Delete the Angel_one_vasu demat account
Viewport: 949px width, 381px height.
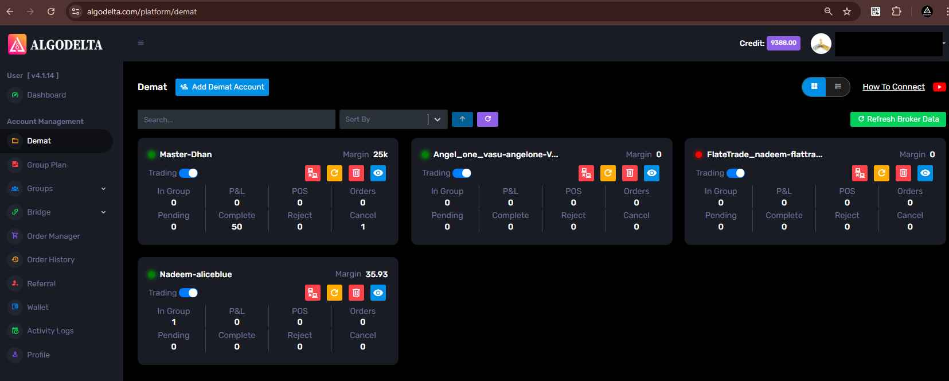click(x=630, y=173)
